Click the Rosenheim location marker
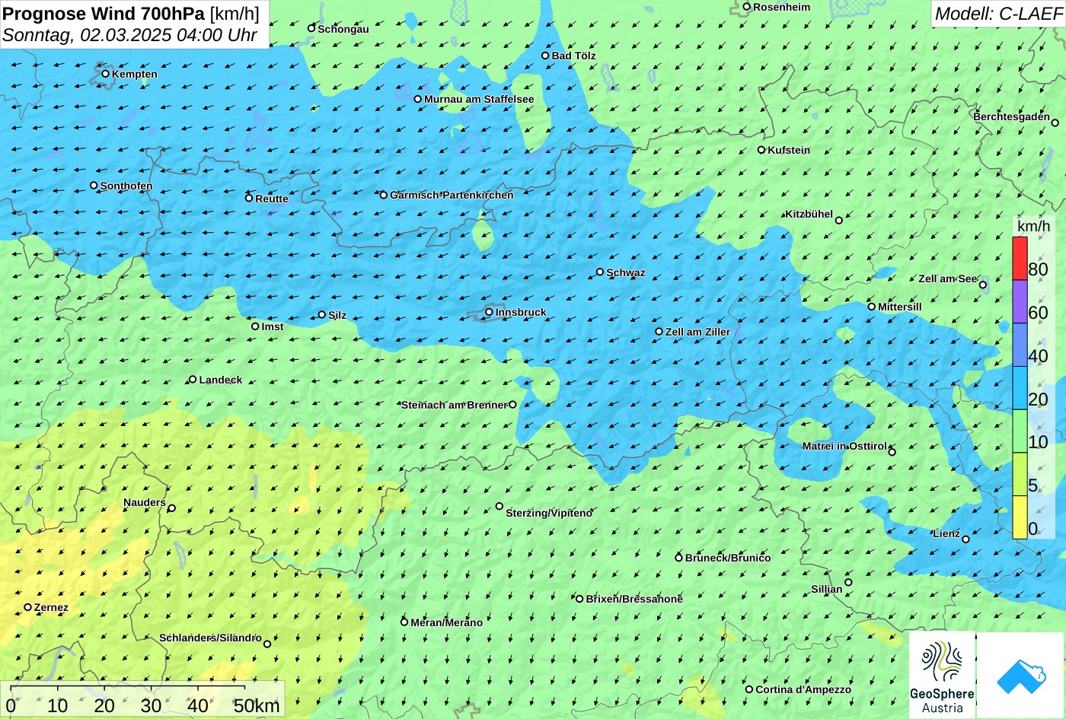1066x719 pixels. (747, 7)
